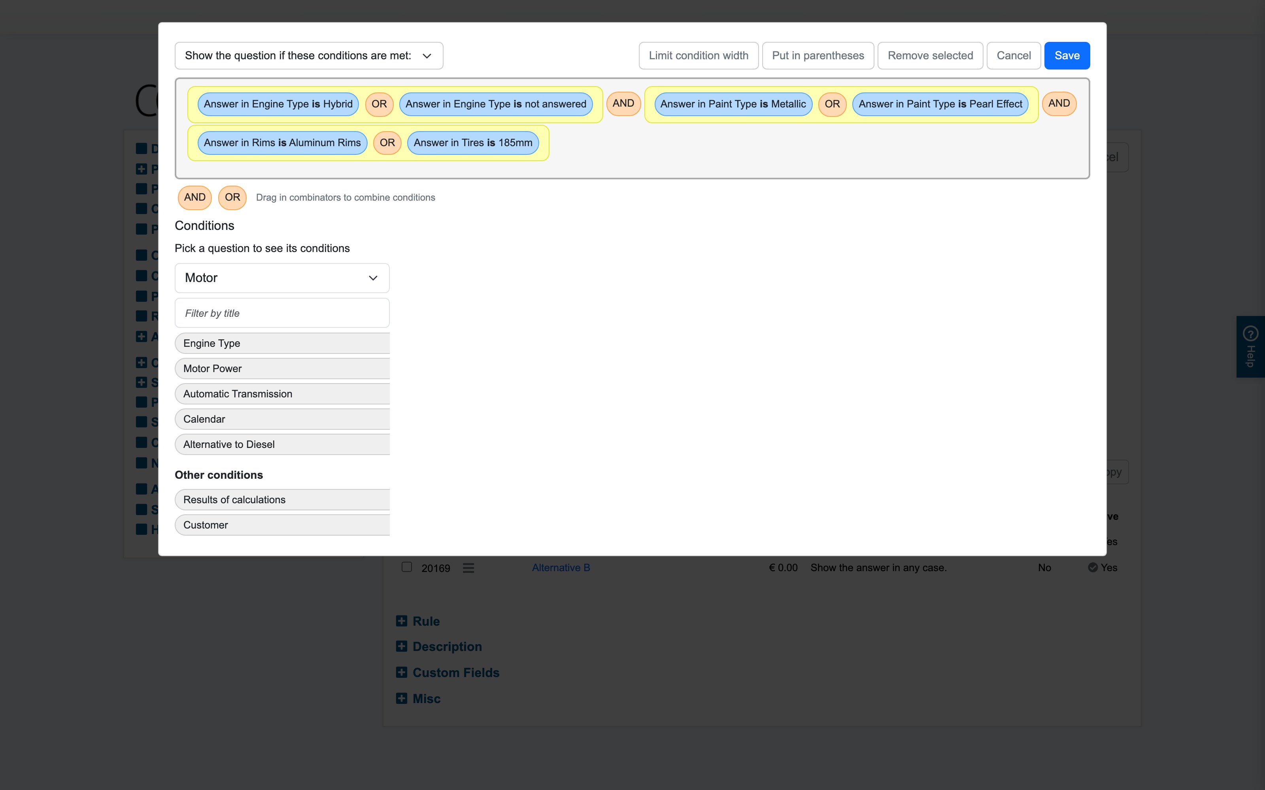
Task: Select the Calendar question
Action: 282,419
